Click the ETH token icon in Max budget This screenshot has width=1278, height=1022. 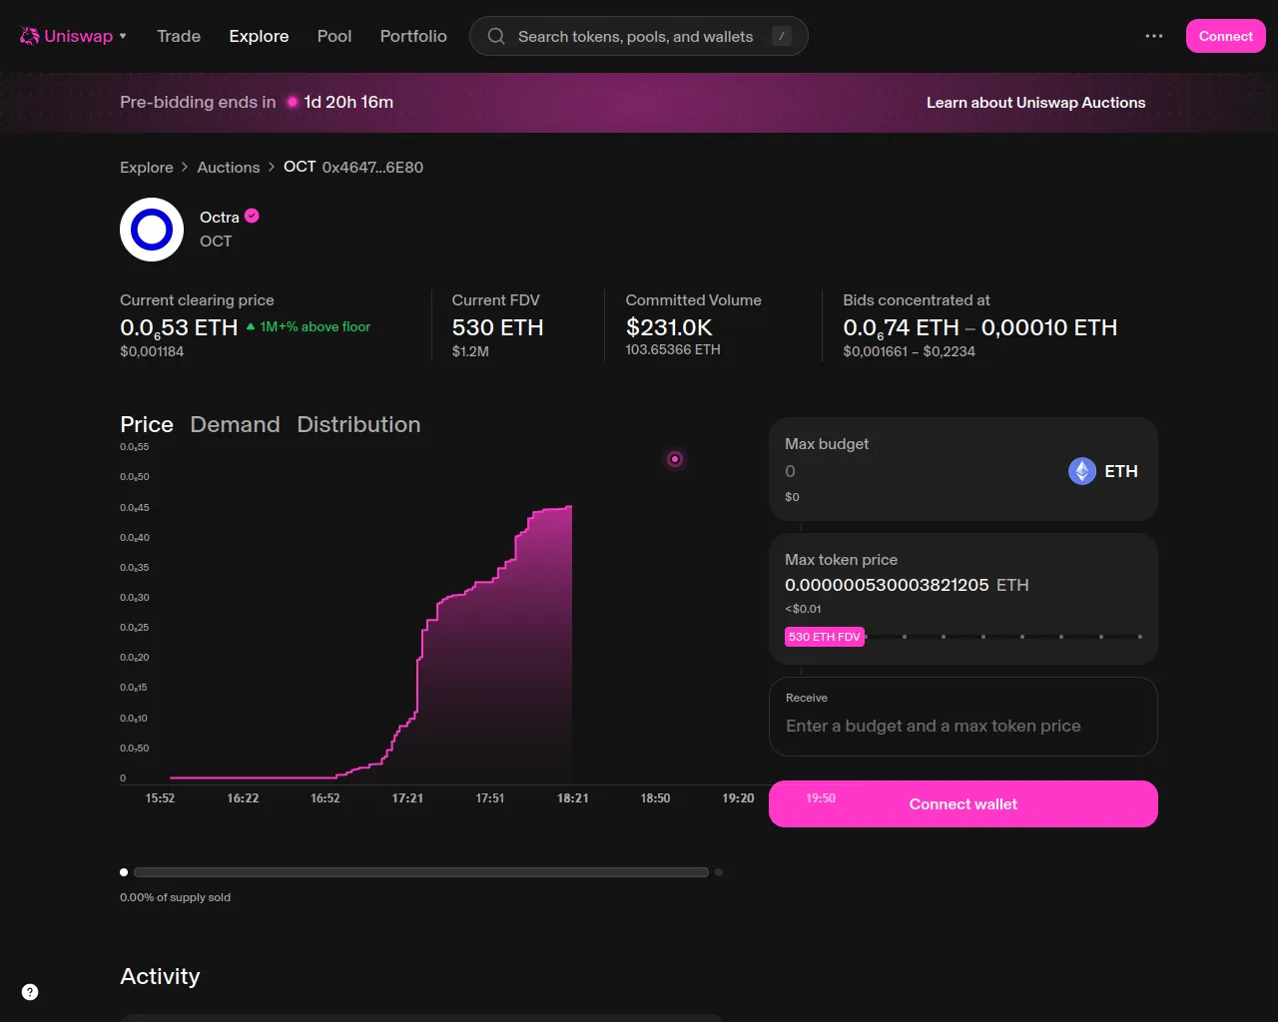click(1082, 471)
